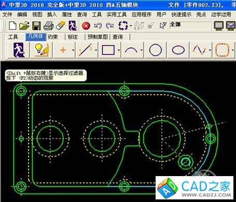Click the exit running-man icon in top toolbar
This screenshot has height=202, width=236.
[73, 26]
